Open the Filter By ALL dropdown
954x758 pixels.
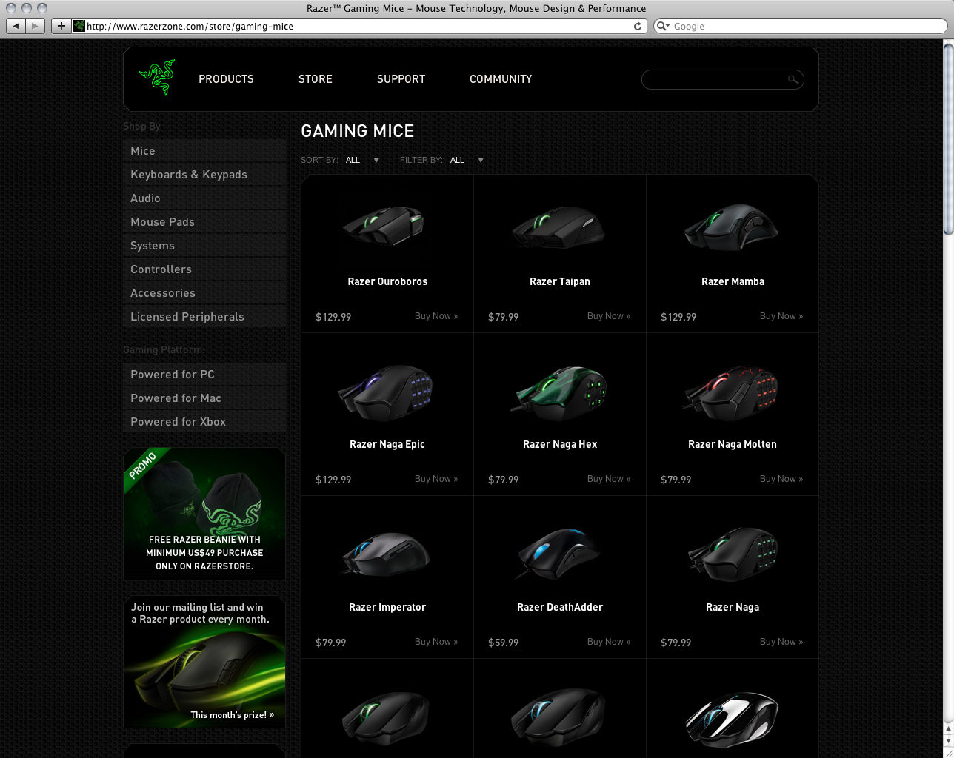(467, 160)
